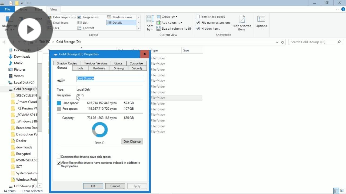Image resolution: width=346 pixels, height=194 pixels.
Task: Open the Sort by menu
Action: 150,23
